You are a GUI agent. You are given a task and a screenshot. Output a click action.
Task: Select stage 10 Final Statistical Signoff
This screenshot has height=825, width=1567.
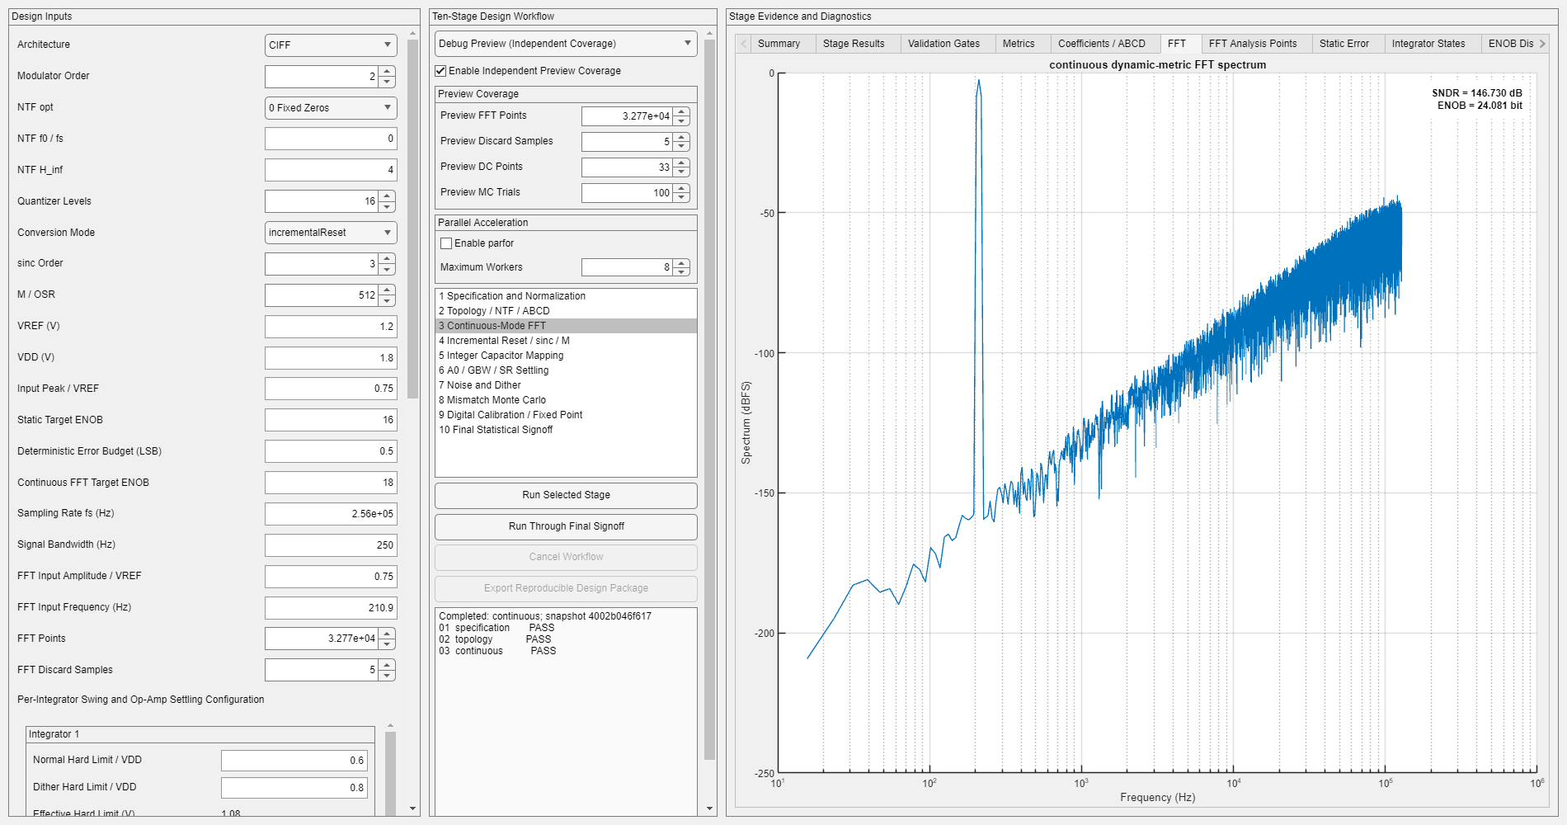pos(566,430)
